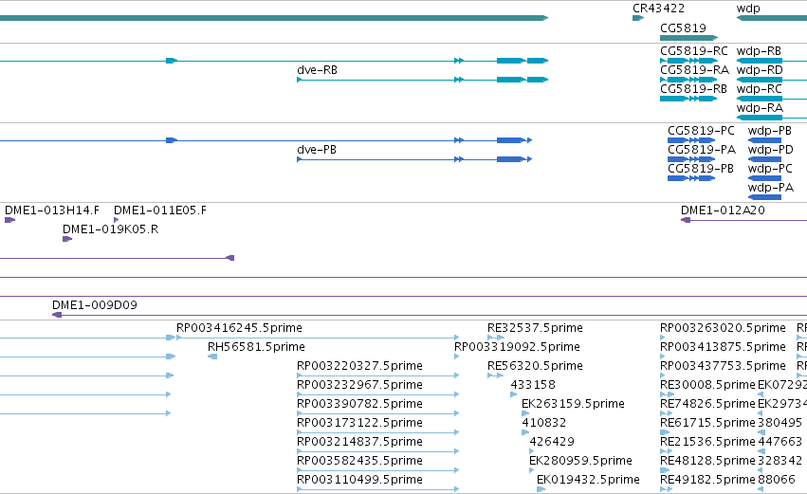Click the DME1-019K05.R clone label
This screenshot has height=494, width=807.
(110, 229)
